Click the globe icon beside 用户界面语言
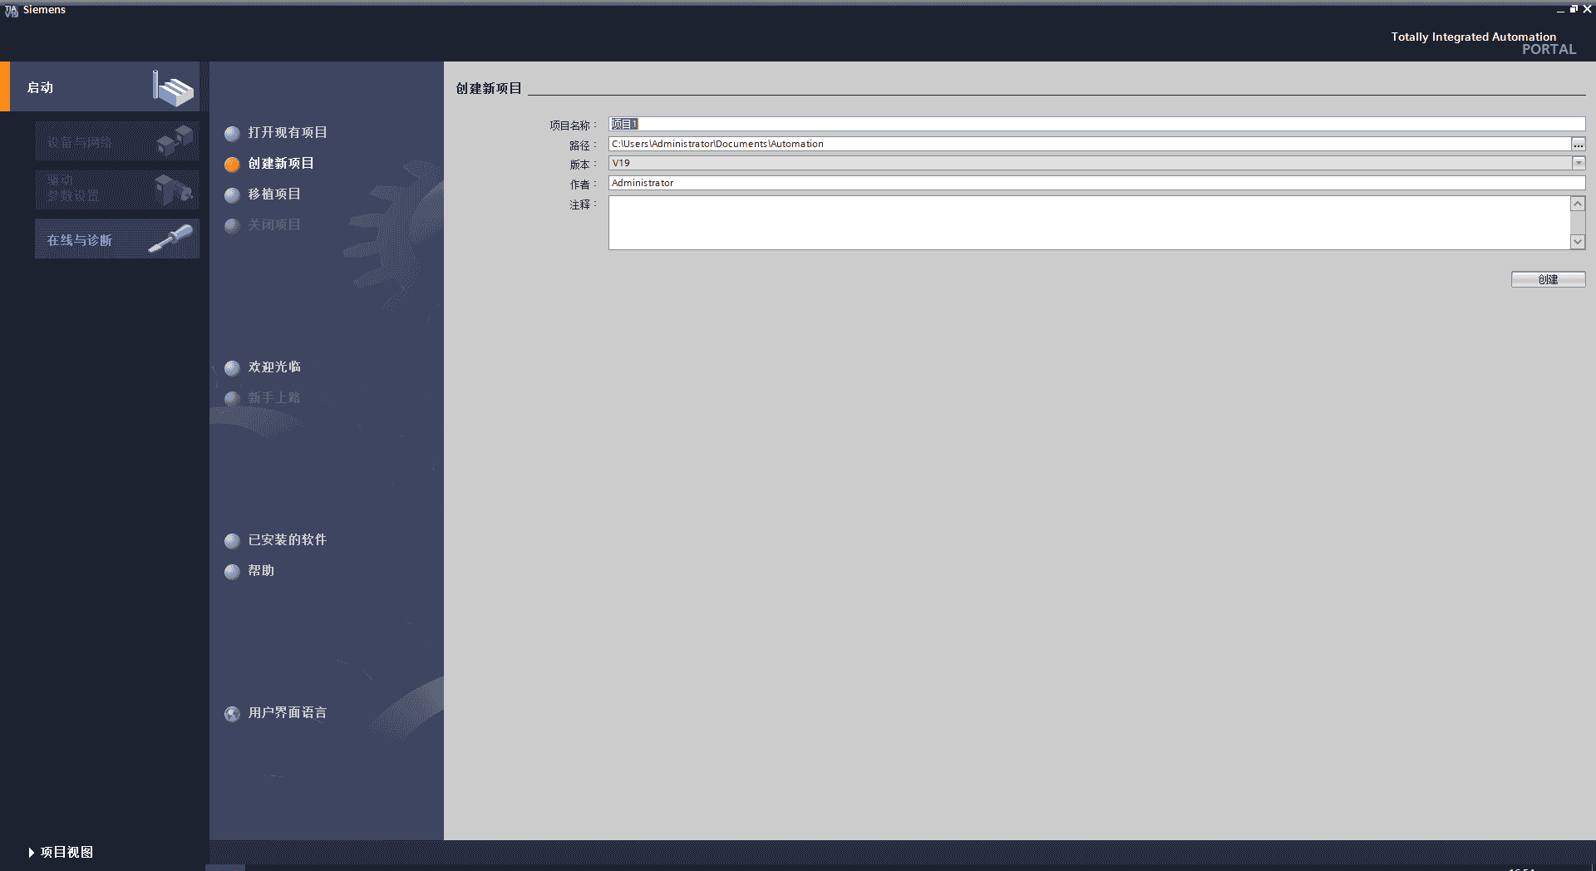Image resolution: width=1596 pixels, height=871 pixels. [x=232, y=713]
